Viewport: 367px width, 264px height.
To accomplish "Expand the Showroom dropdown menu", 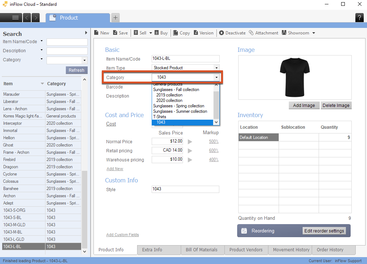I will pos(314,33).
